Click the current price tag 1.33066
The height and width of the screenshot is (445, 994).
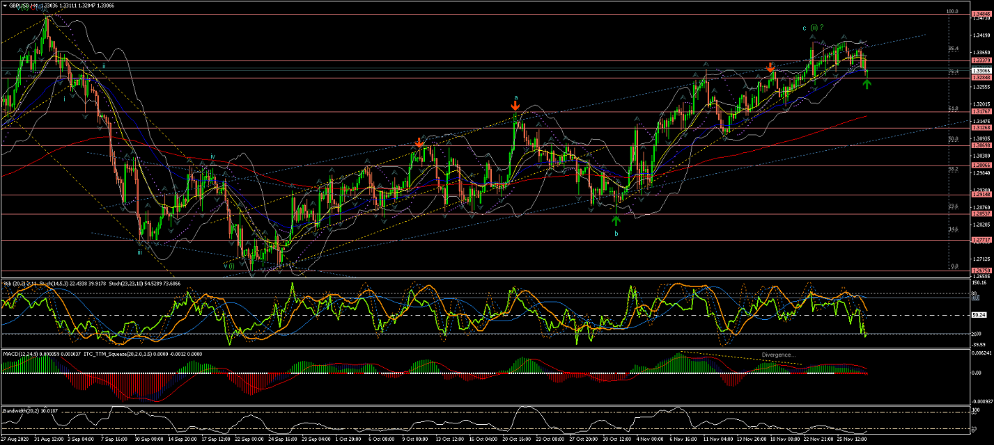980,71
